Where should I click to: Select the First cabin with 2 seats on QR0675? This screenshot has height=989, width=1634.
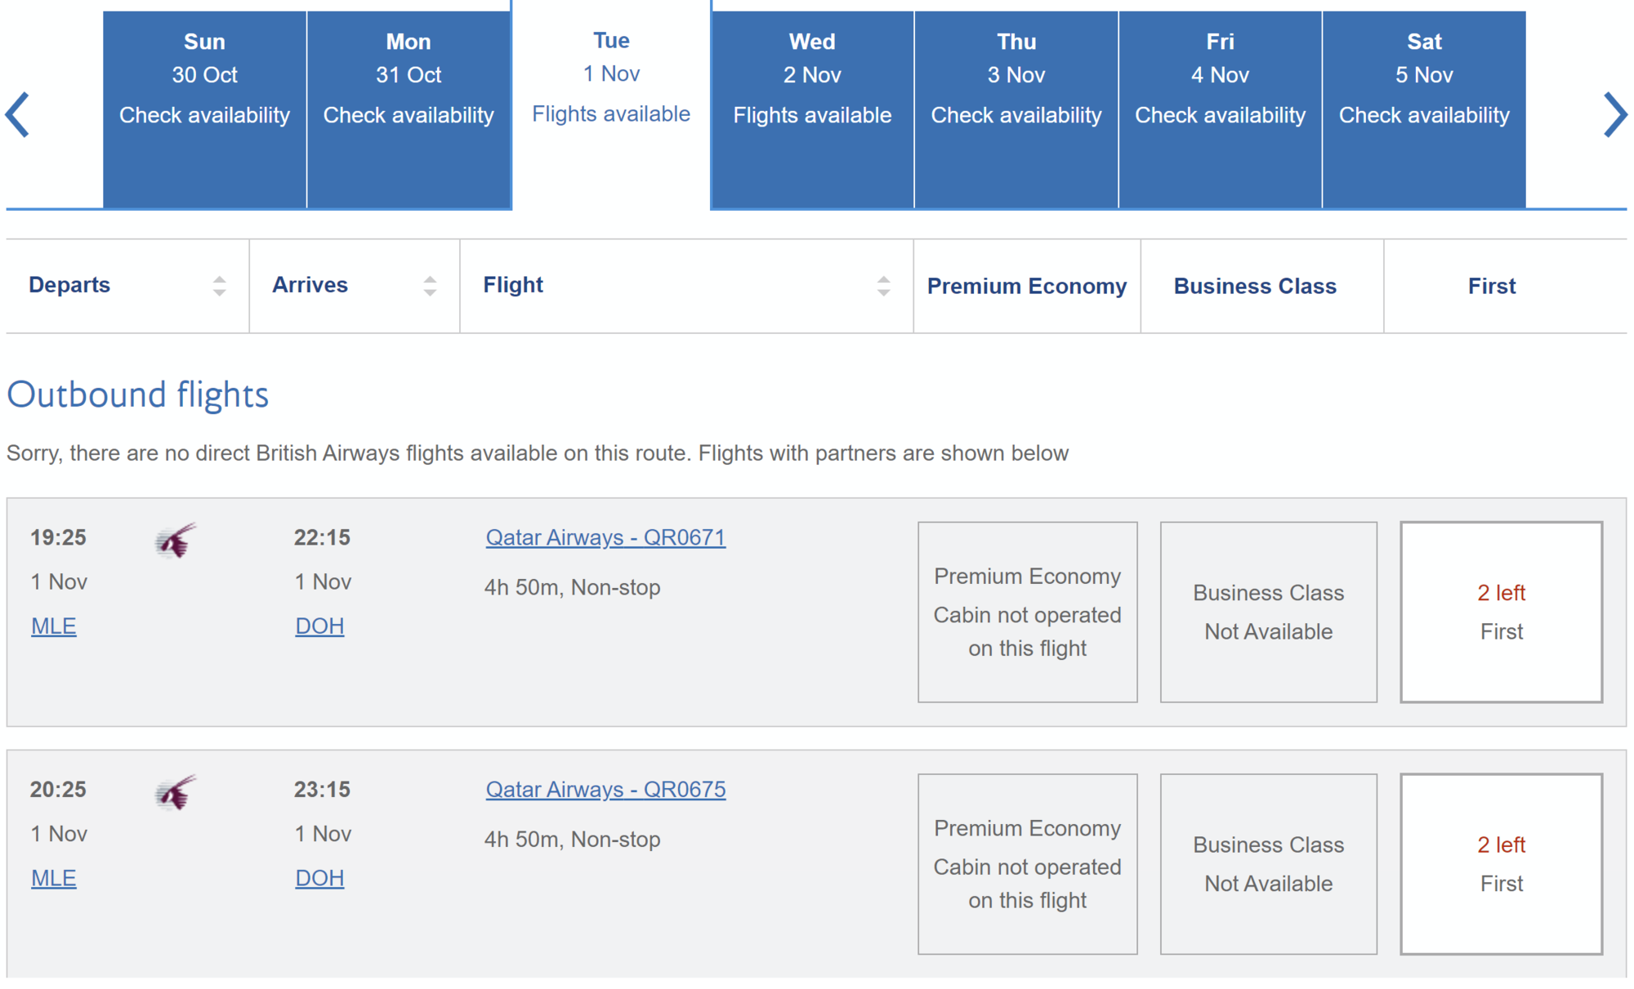[1501, 864]
